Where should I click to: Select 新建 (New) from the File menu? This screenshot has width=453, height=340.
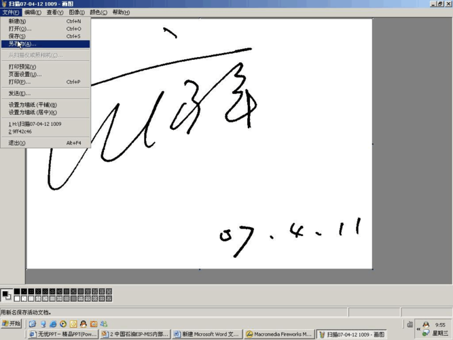18,21
